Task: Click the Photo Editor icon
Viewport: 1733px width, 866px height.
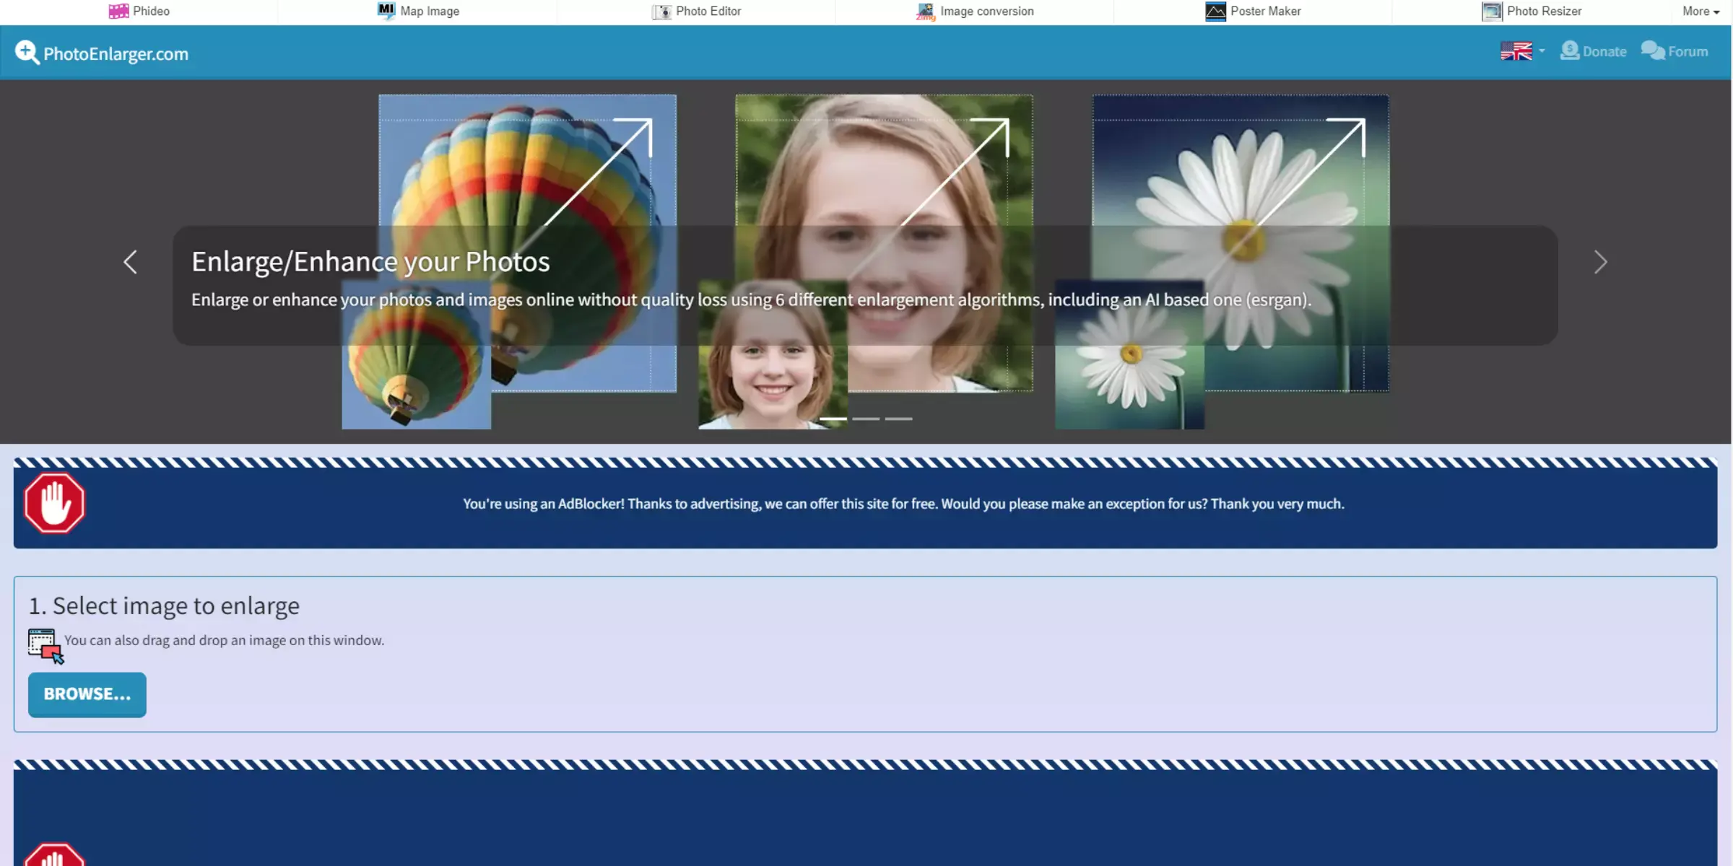Action: coord(661,12)
